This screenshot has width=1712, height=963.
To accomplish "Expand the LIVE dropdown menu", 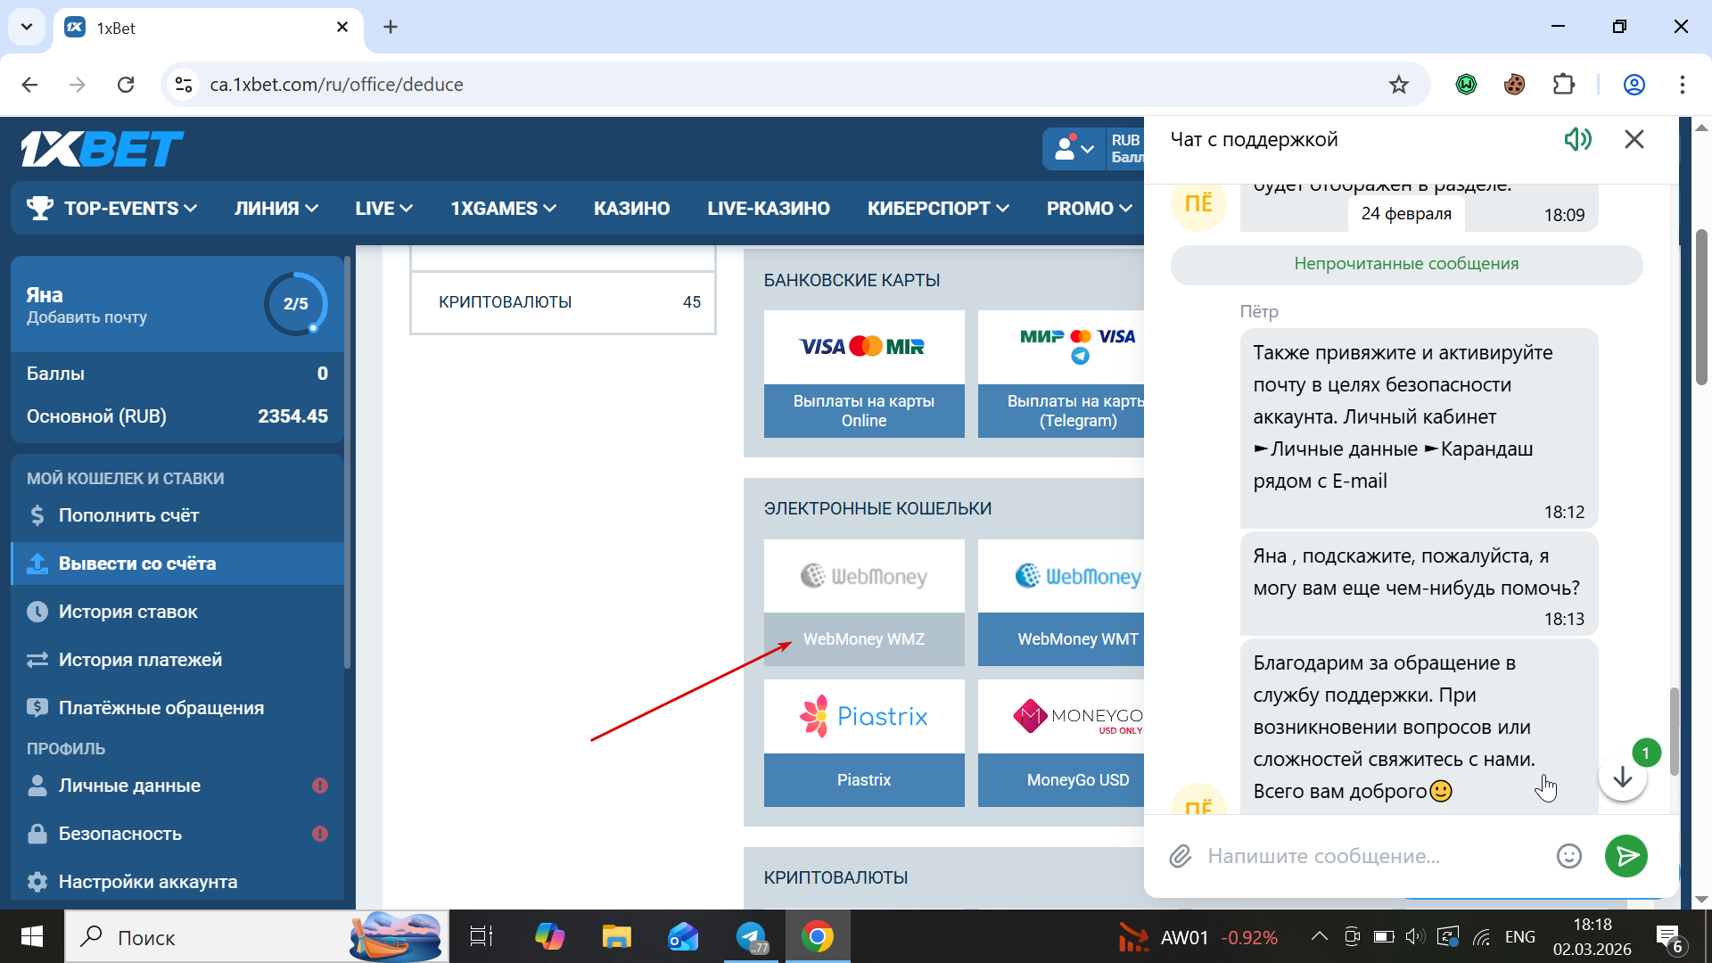I will pyautogui.click(x=383, y=209).
